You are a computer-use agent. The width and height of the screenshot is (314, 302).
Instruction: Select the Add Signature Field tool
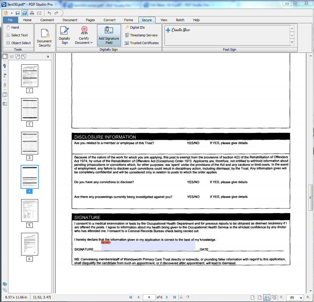click(x=109, y=35)
